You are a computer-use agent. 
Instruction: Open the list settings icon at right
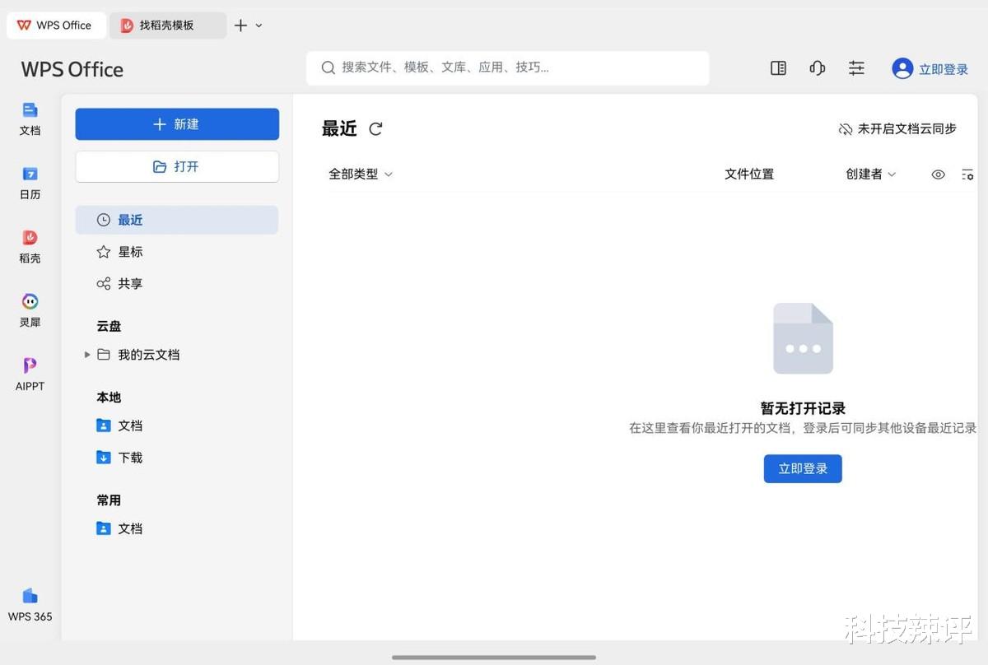click(x=967, y=174)
